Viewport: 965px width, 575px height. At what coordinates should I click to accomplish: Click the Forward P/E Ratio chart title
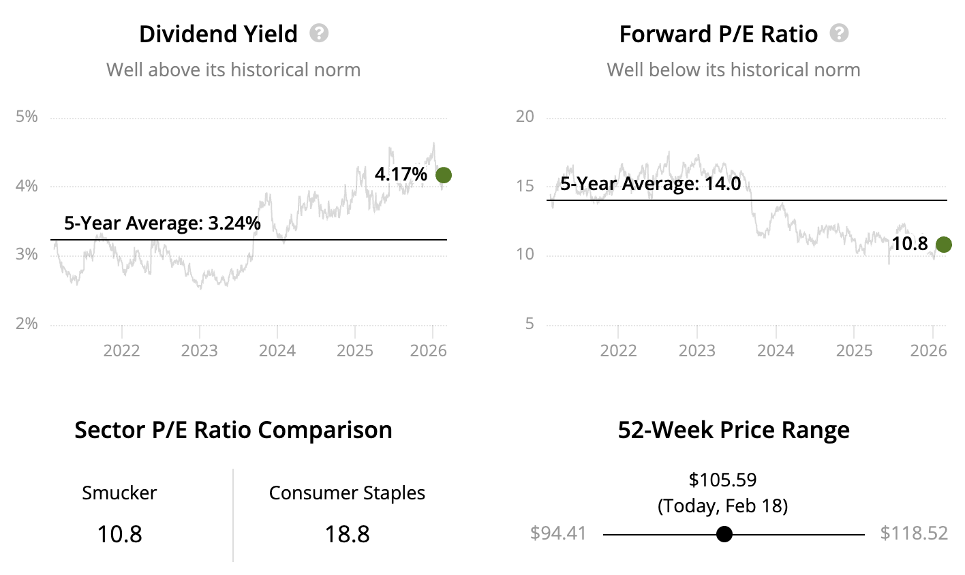click(718, 34)
